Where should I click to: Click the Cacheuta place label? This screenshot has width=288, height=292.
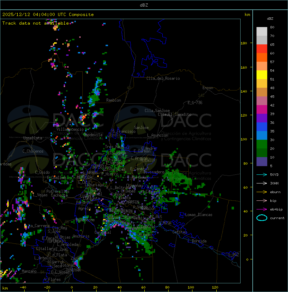[59, 195]
